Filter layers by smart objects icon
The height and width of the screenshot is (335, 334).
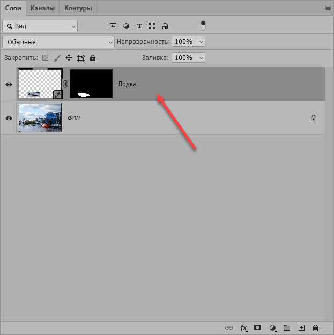(165, 26)
